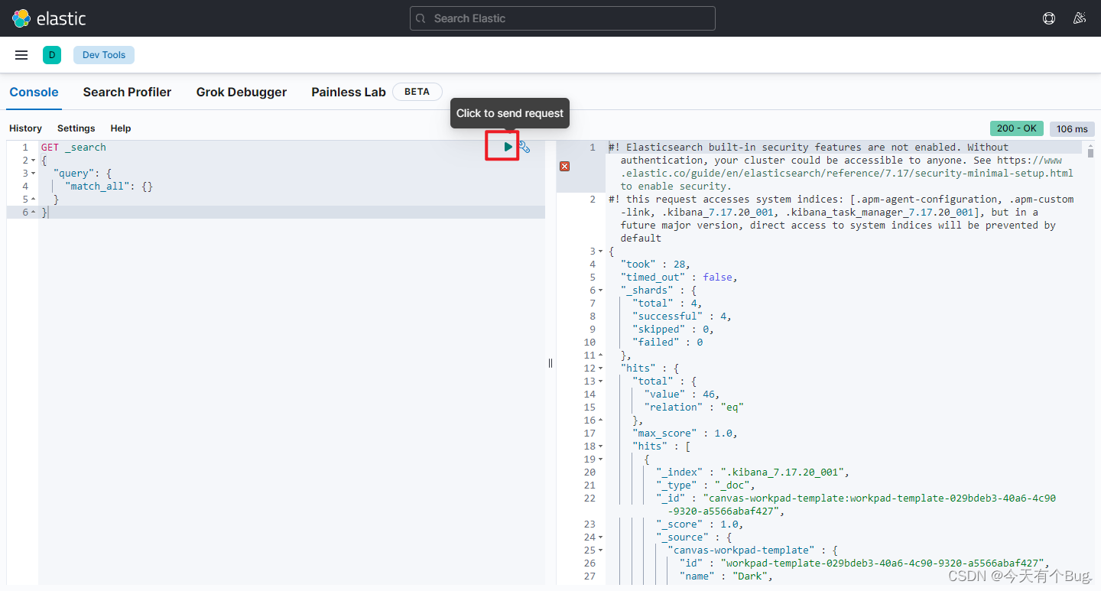Open the help lifebuoy icon in the header
Screen dimensions: 1101x591
point(1048,18)
